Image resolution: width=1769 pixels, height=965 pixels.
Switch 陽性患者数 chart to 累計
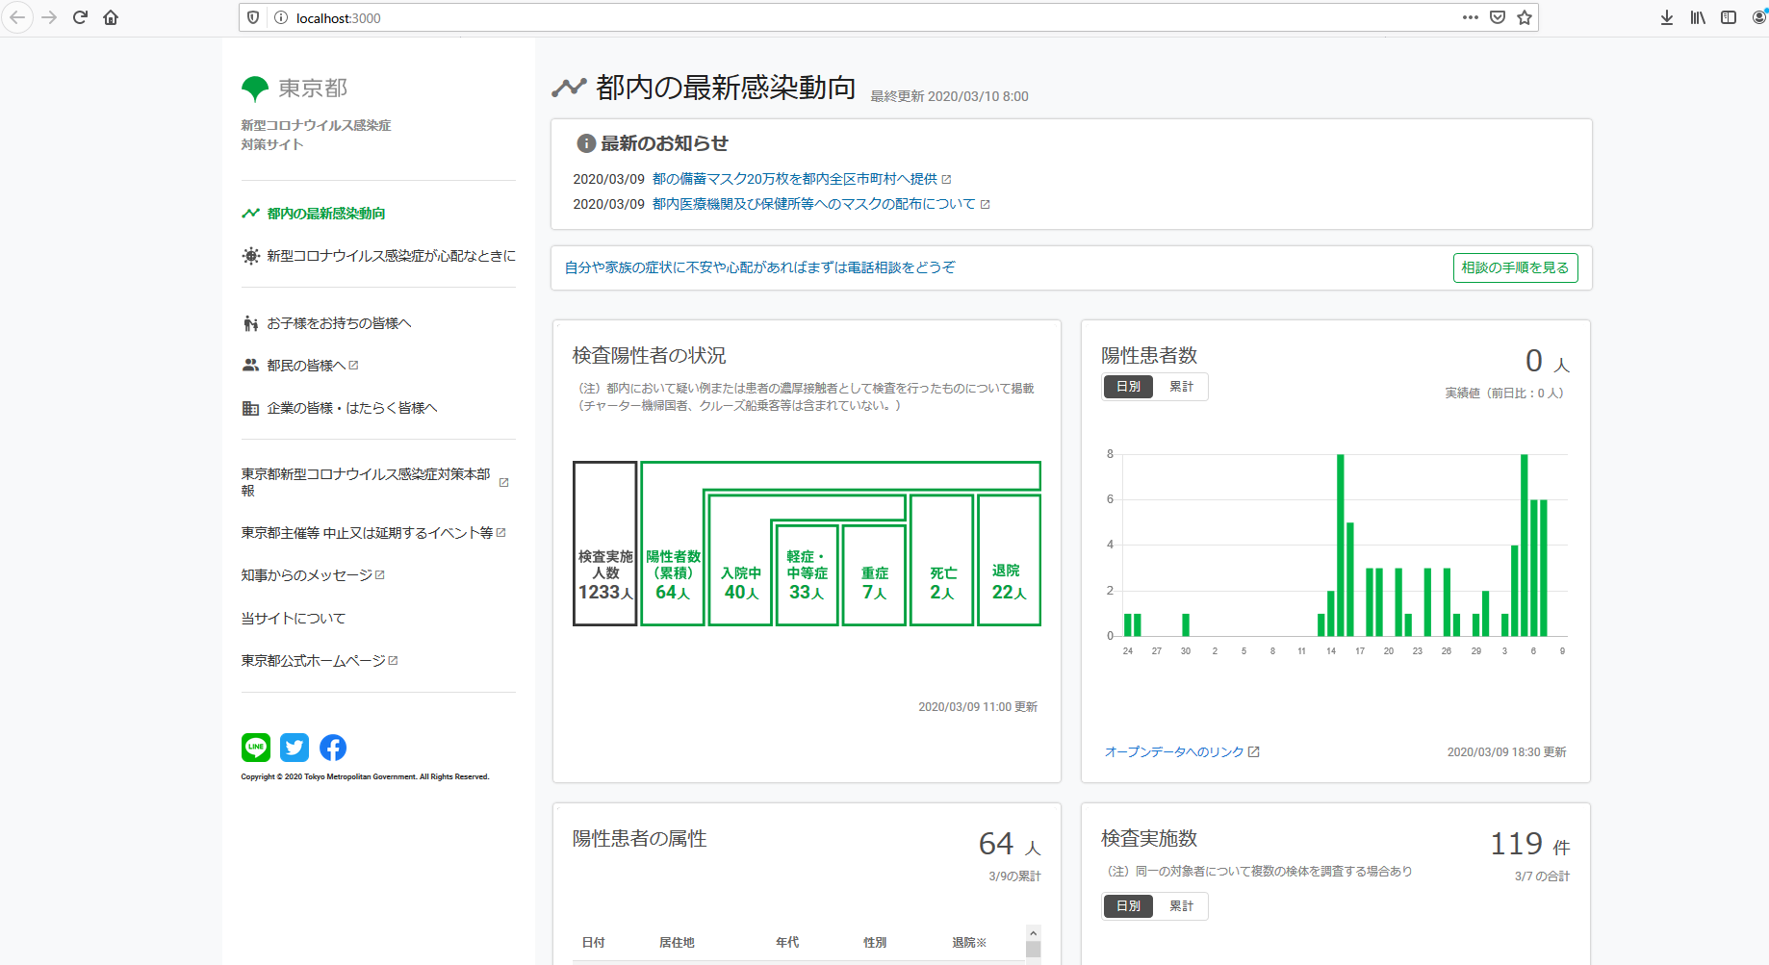[x=1181, y=387]
